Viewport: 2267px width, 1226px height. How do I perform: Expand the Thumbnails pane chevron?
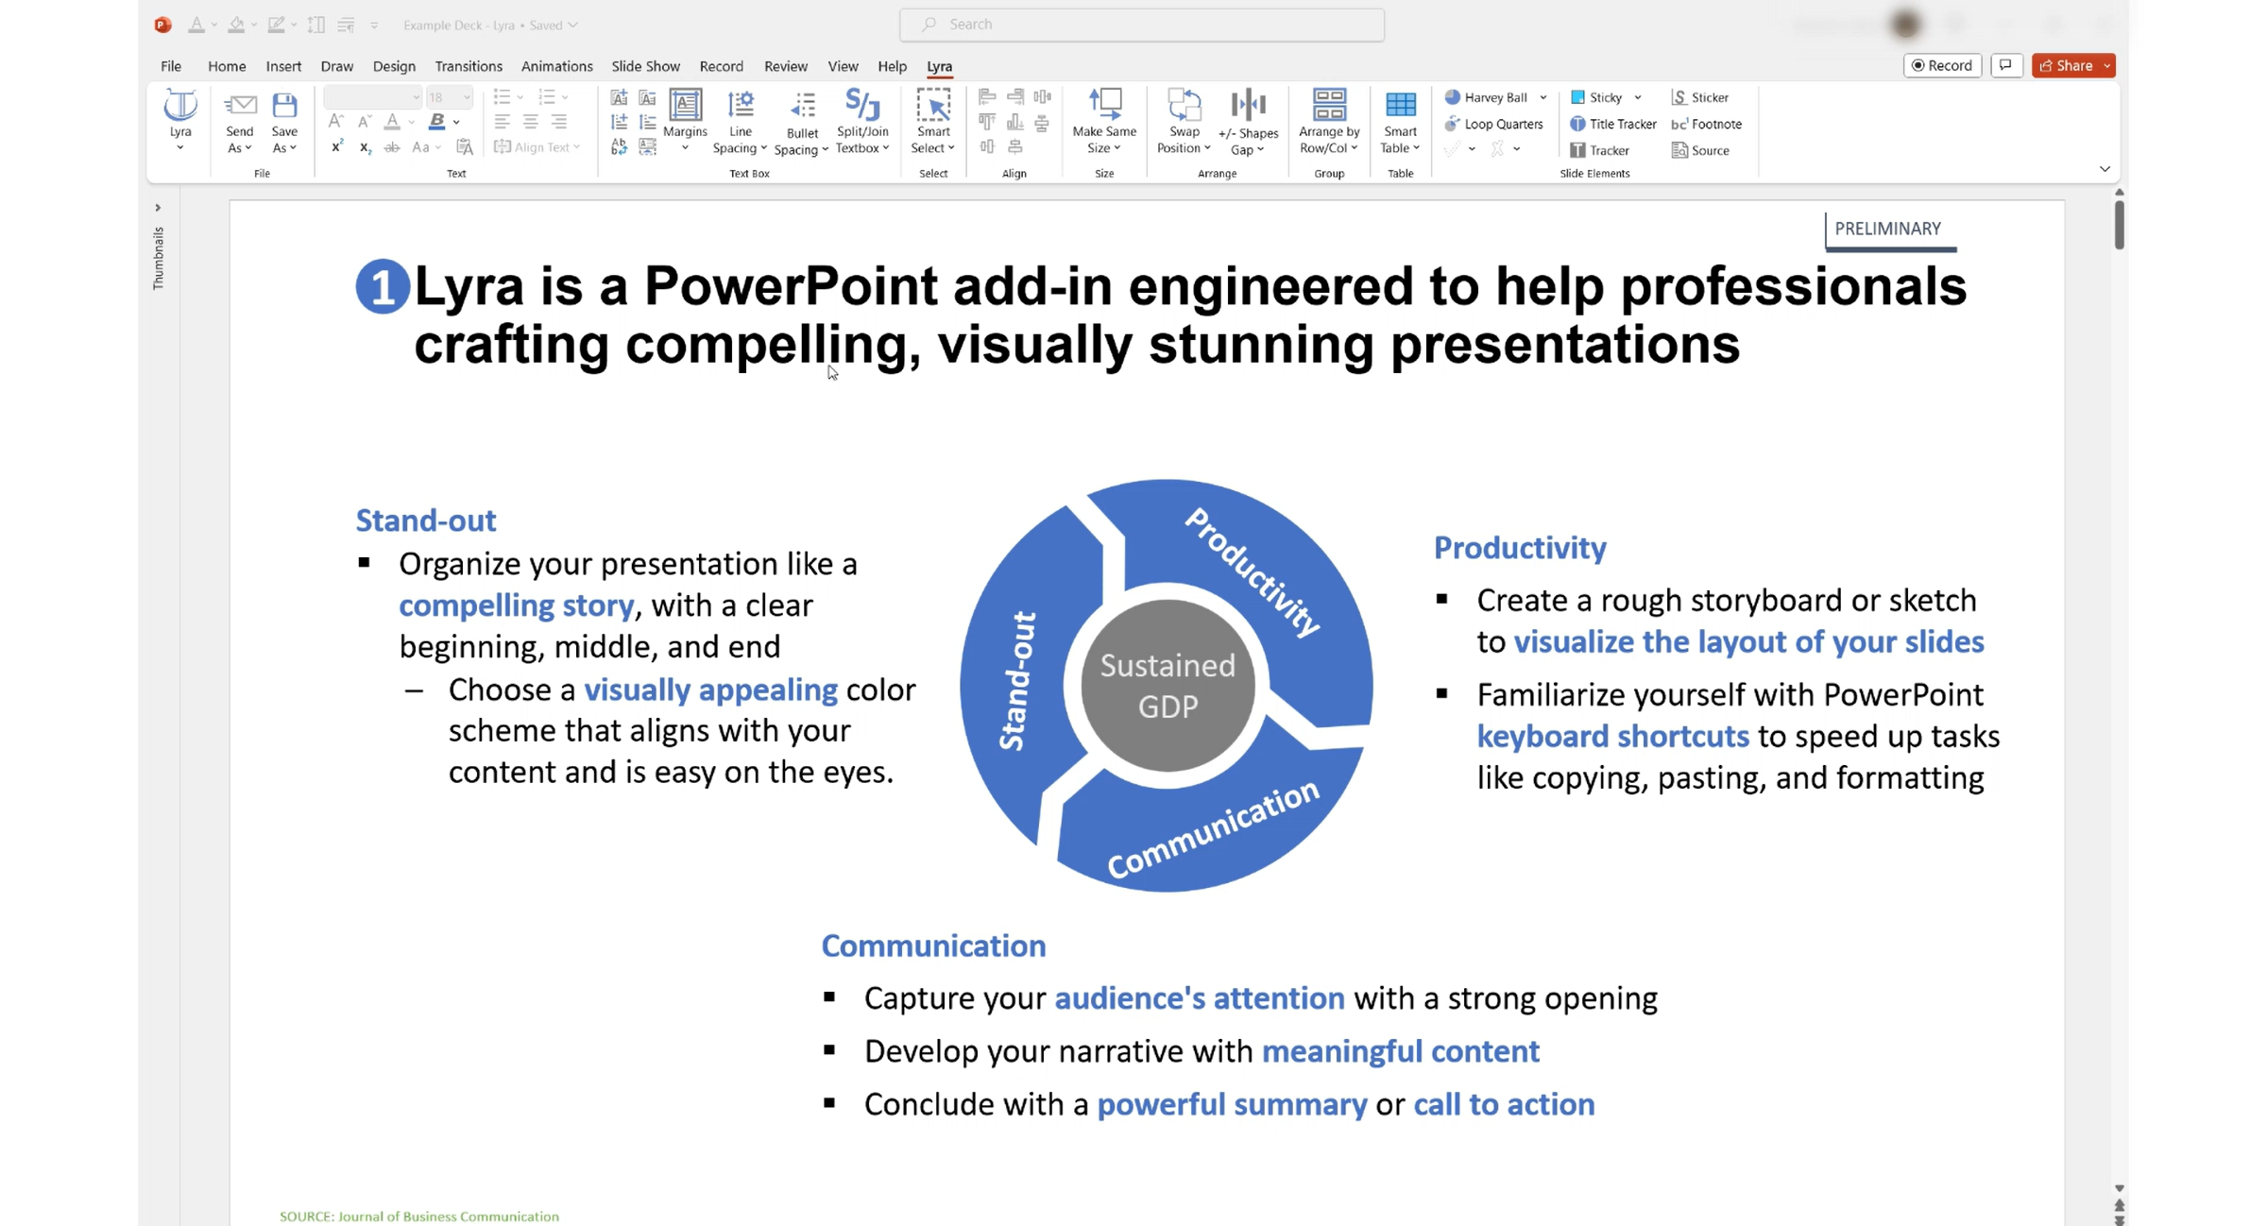click(x=158, y=208)
